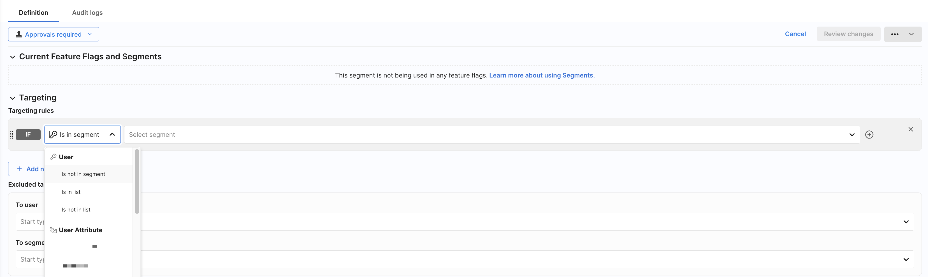The image size is (928, 277).
Task: Switch to the Audit logs tab
Action: coord(87,13)
